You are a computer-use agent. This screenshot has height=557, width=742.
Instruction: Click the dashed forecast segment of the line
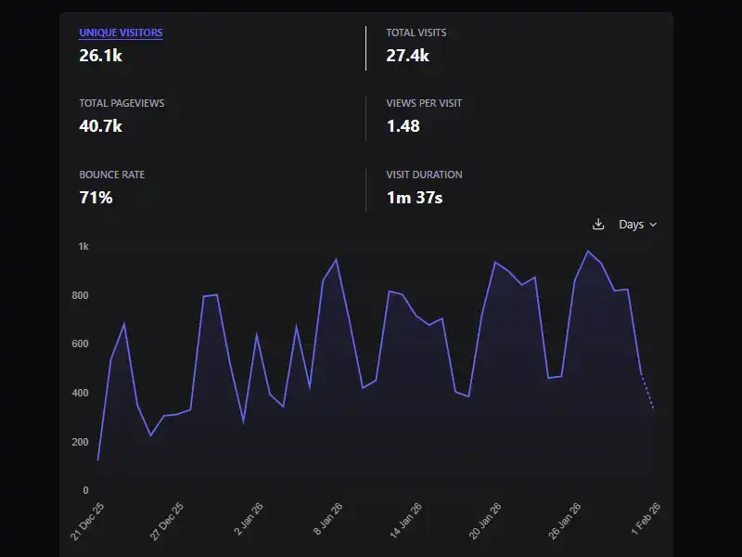[646, 390]
